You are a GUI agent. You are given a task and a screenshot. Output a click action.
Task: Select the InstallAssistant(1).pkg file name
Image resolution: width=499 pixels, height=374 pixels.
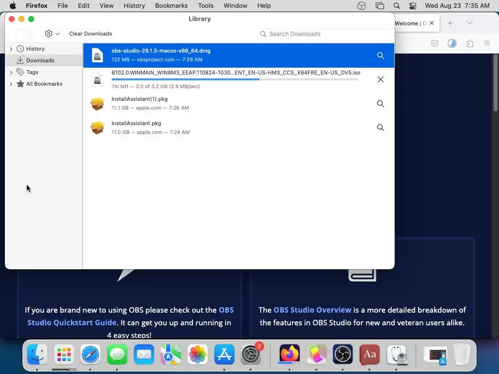(139, 99)
